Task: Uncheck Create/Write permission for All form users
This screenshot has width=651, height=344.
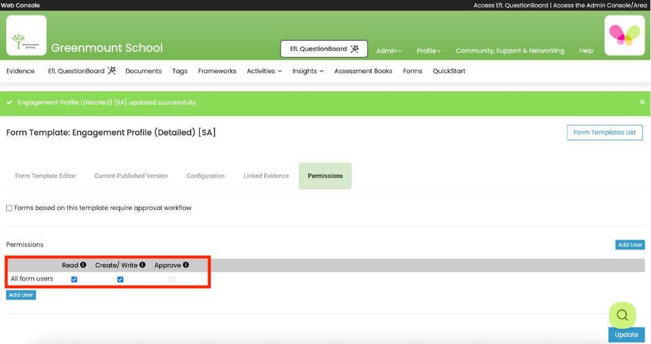Action: point(121,279)
